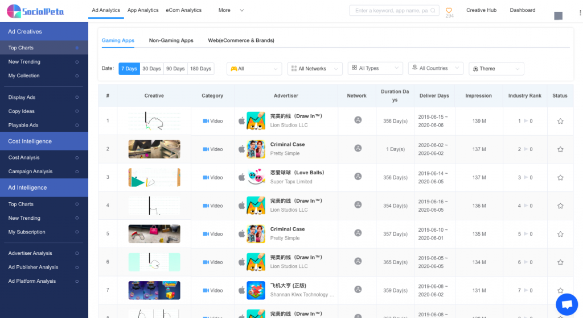Expand the More menu in top navigation
The width and height of the screenshot is (583, 318).
231,10
